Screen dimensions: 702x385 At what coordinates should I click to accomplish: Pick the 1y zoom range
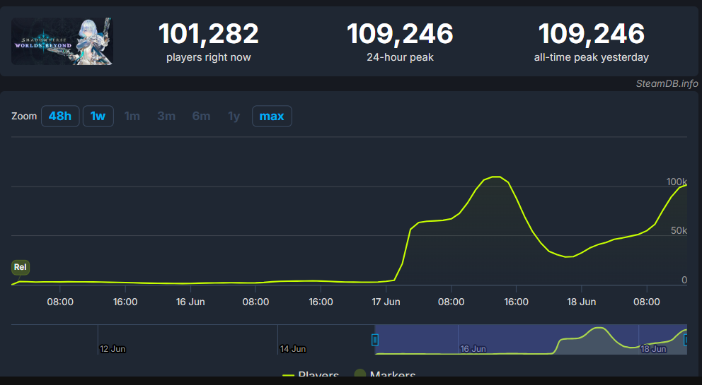[234, 117]
